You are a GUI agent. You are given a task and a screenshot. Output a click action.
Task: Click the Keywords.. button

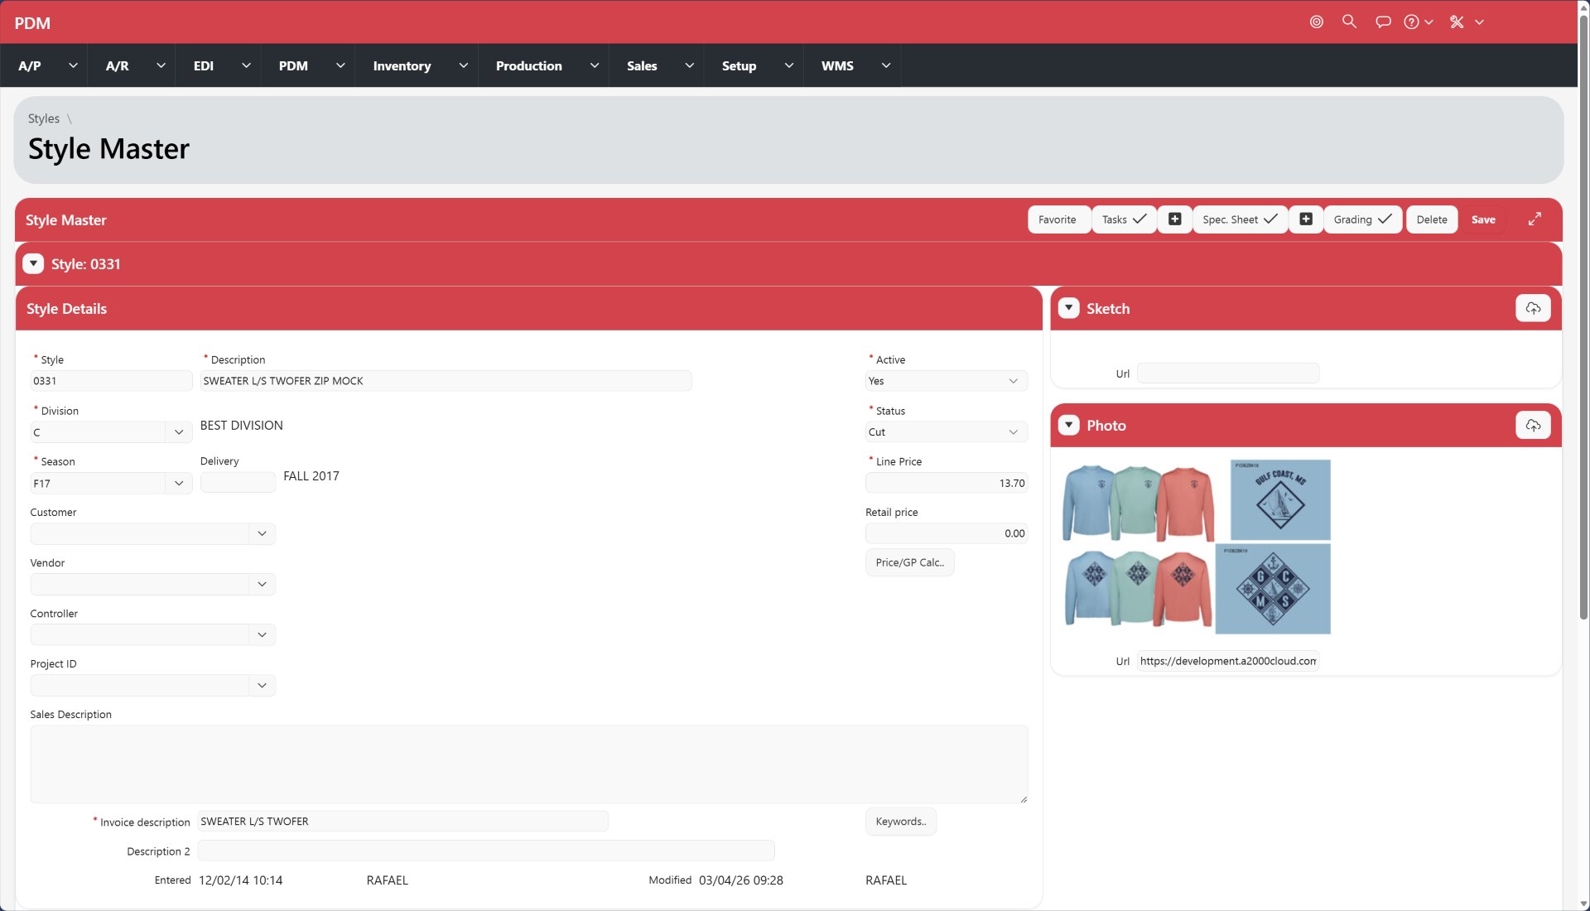(x=901, y=822)
